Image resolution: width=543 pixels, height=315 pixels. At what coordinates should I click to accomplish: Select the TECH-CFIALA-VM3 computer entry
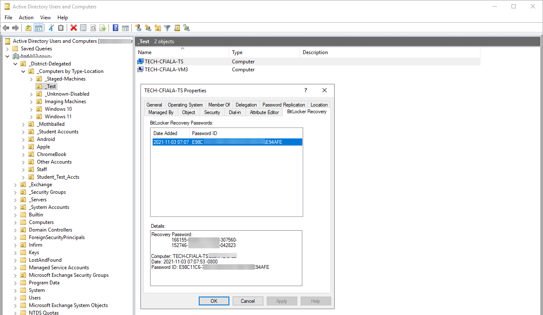pyautogui.click(x=165, y=69)
